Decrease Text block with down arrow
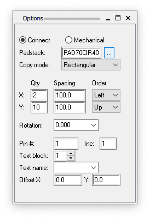The height and width of the screenshot is (219, 150). point(71,158)
